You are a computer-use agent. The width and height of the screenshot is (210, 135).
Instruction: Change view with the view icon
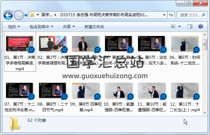point(173,26)
